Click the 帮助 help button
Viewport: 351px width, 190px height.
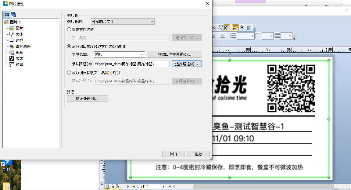point(199,154)
